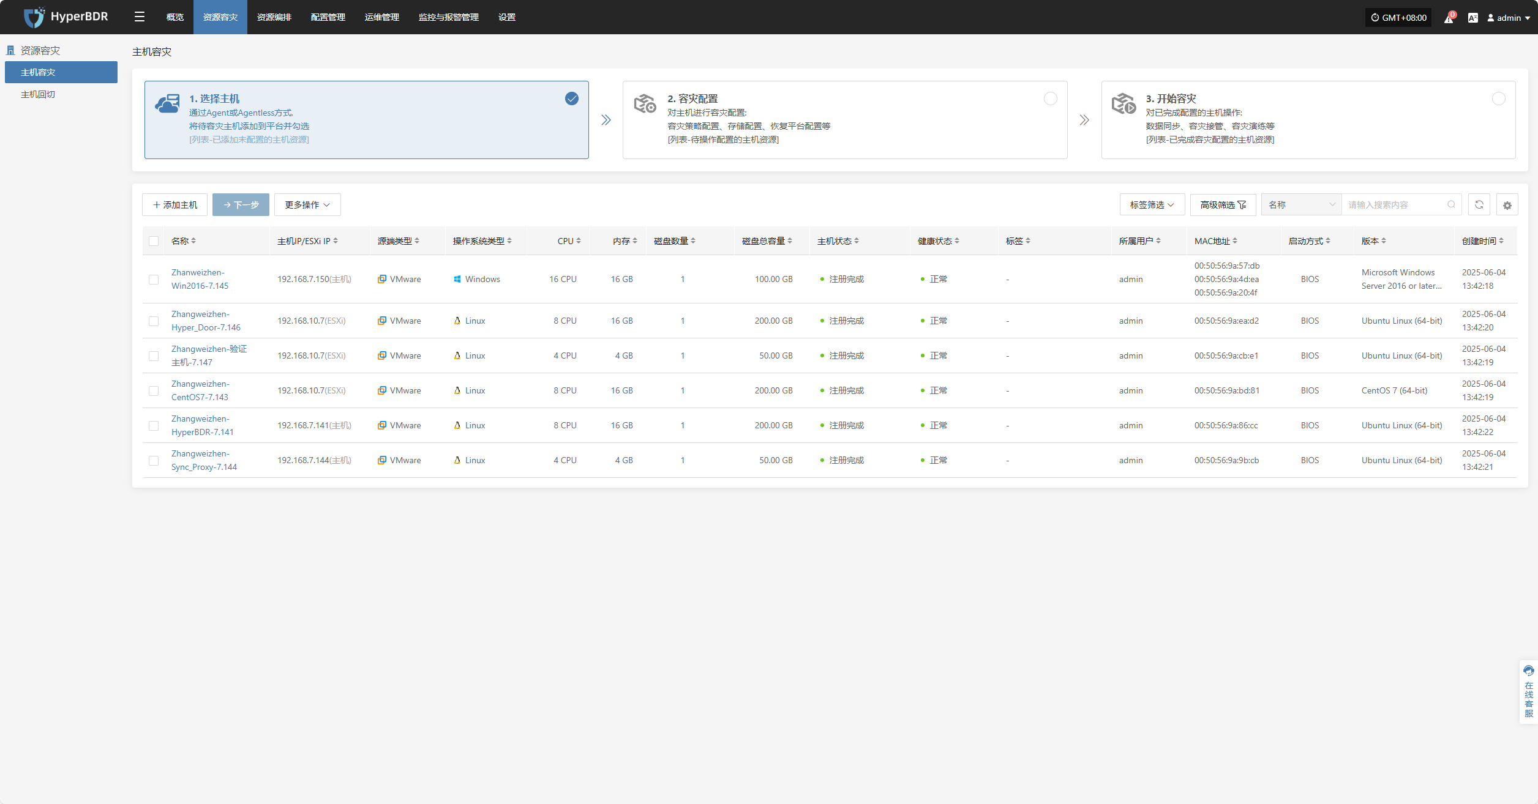1538x804 pixels.
Task: Open 设置 settings menu
Action: (x=507, y=17)
